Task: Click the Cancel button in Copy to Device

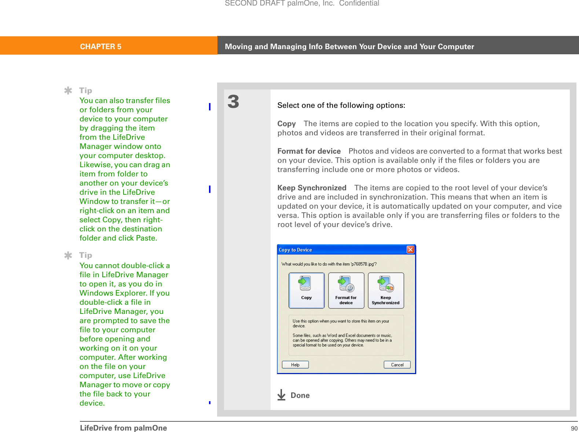Action: click(397, 365)
